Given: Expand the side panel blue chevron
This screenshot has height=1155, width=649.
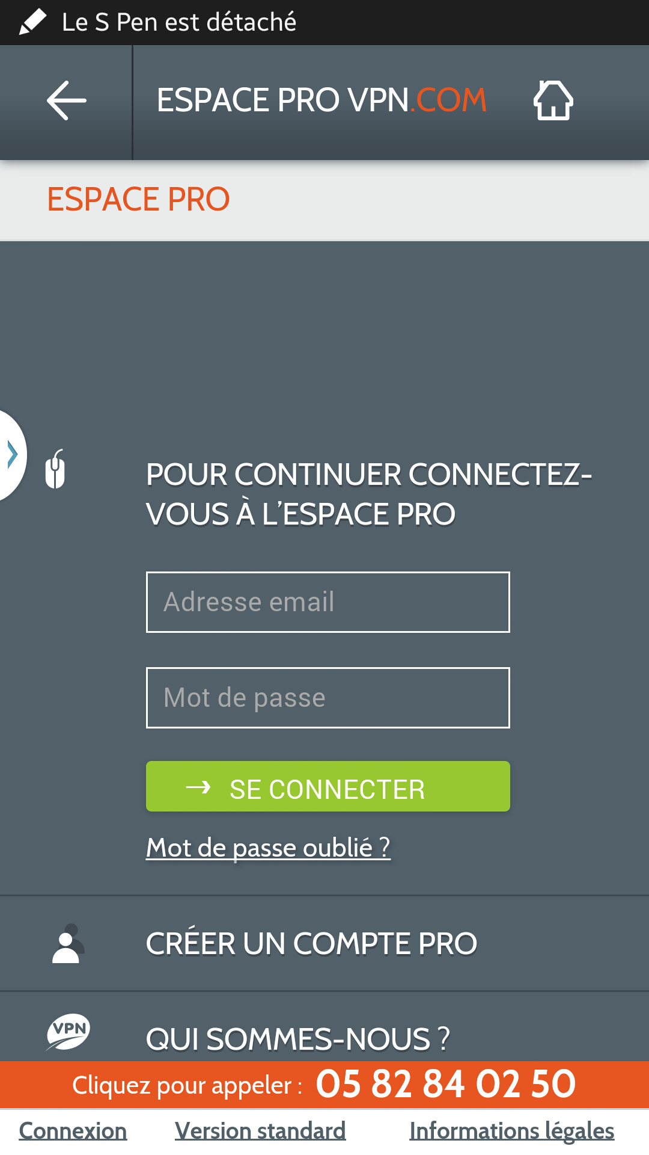Looking at the screenshot, I should [12, 455].
